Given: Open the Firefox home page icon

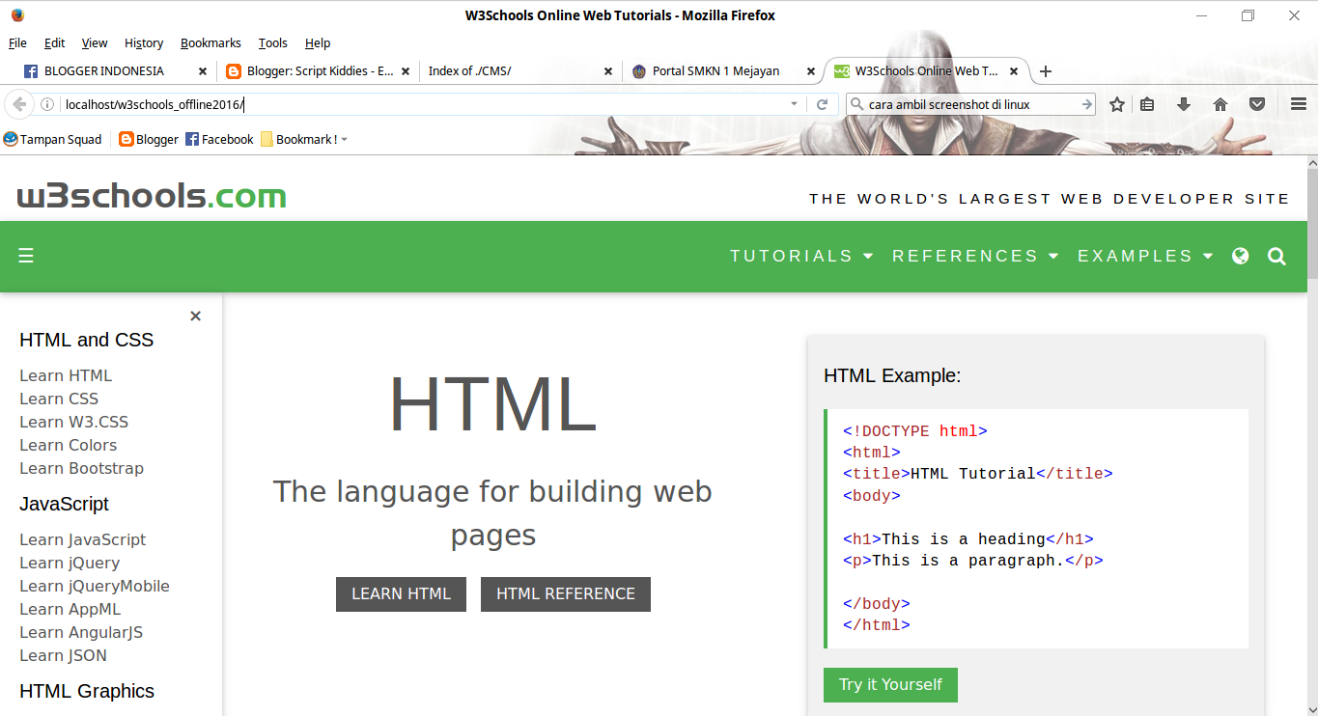Looking at the screenshot, I should 1220,103.
